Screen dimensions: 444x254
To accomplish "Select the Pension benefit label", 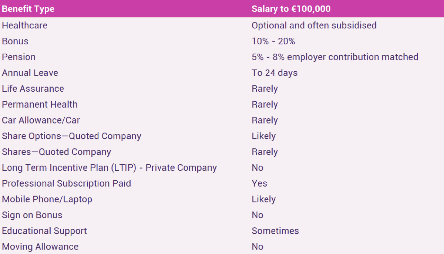I will pos(19,57).
